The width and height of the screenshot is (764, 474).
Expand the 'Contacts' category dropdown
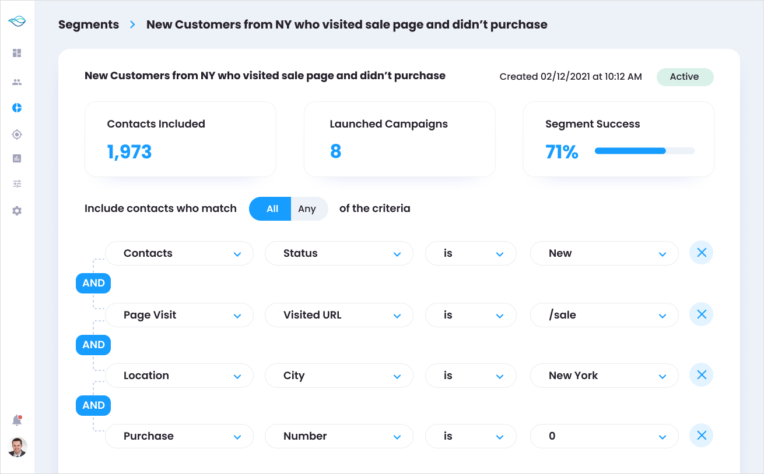click(x=179, y=253)
